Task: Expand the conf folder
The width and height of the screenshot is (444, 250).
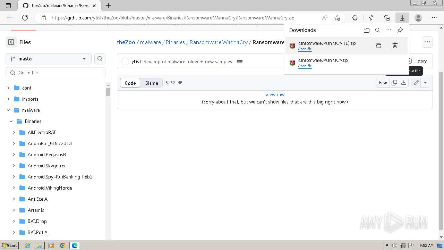Action: click(8, 88)
